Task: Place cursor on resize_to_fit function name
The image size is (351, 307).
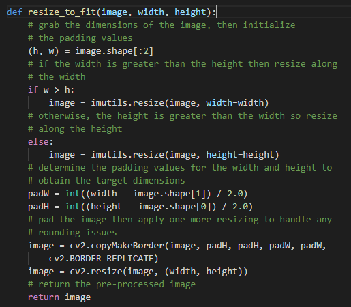Action: point(62,12)
